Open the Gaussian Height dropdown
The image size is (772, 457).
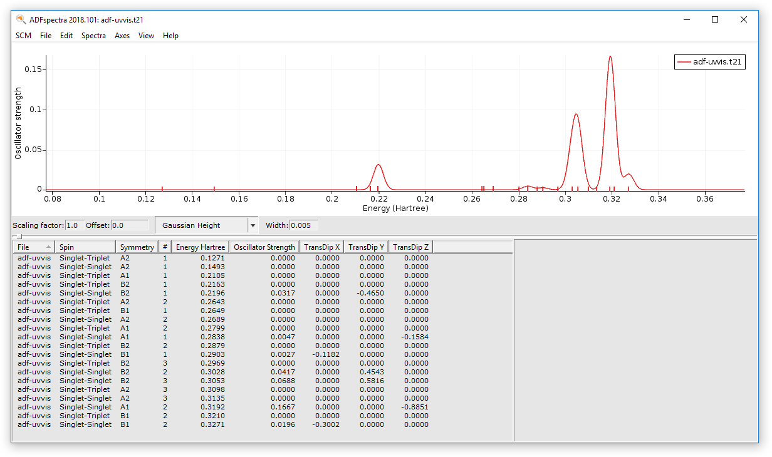coord(206,225)
